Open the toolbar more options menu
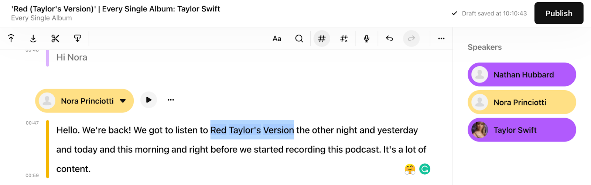The image size is (591, 185). click(441, 38)
